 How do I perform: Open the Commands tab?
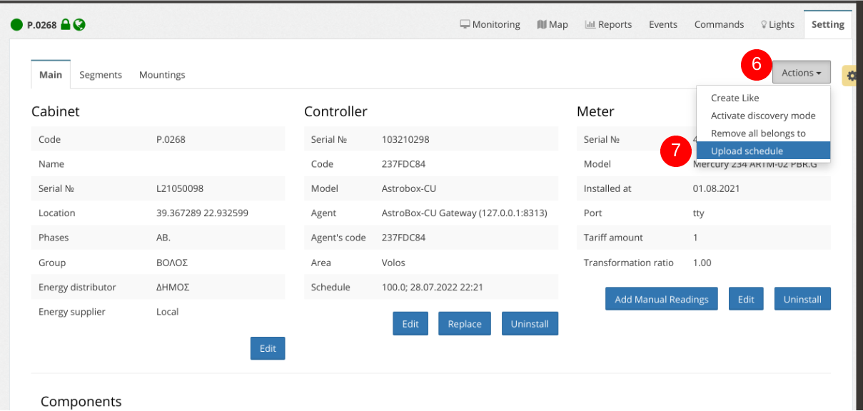point(719,24)
